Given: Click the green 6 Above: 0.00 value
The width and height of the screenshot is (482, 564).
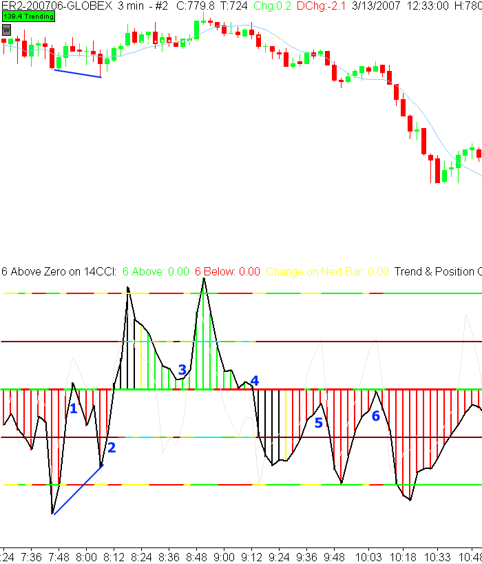Looking at the screenshot, I should (x=156, y=271).
